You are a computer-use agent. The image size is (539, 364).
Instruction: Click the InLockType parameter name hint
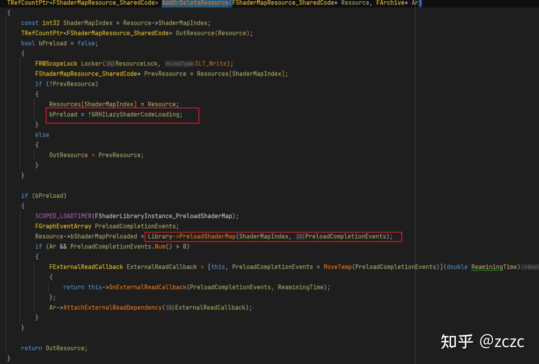(x=179, y=64)
